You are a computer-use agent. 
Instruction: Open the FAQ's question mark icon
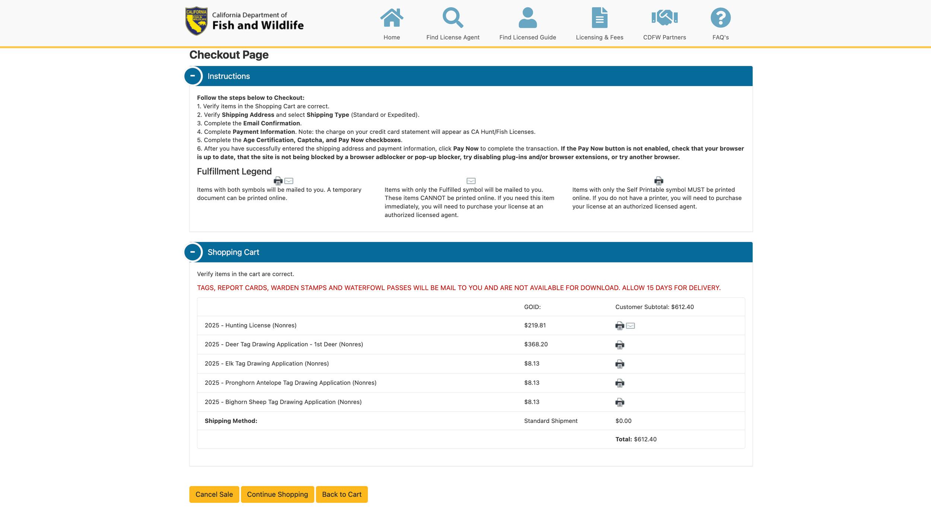point(720,17)
